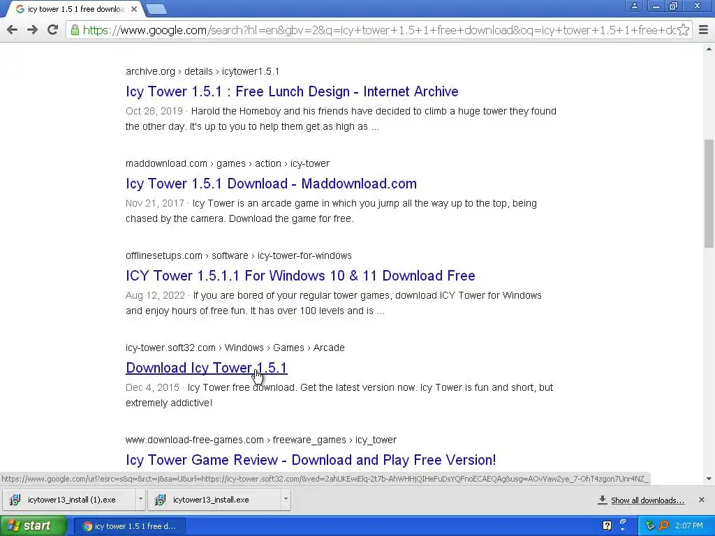The height and width of the screenshot is (536, 715).
Task: Expand options arrow for icytower13_install (1).exe
Action: [x=140, y=500]
